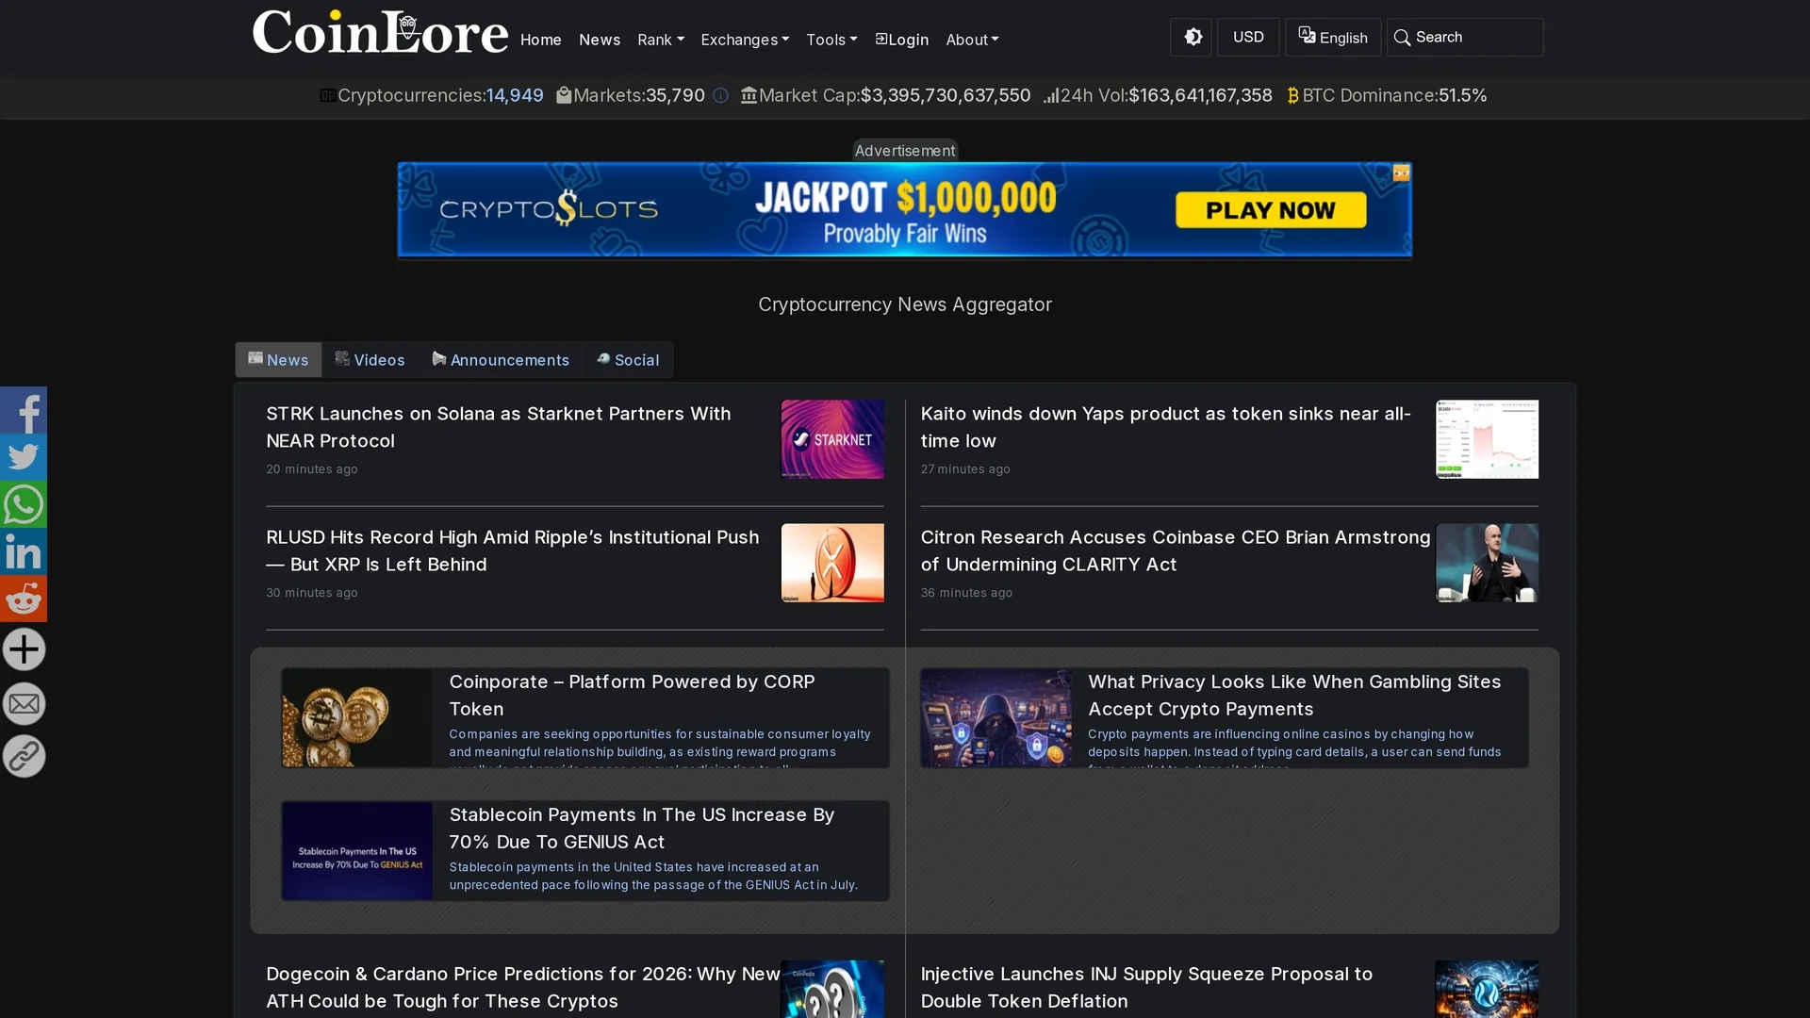Open RLUSD Hits Record High article
The image size is (1810, 1018).
click(x=512, y=550)
